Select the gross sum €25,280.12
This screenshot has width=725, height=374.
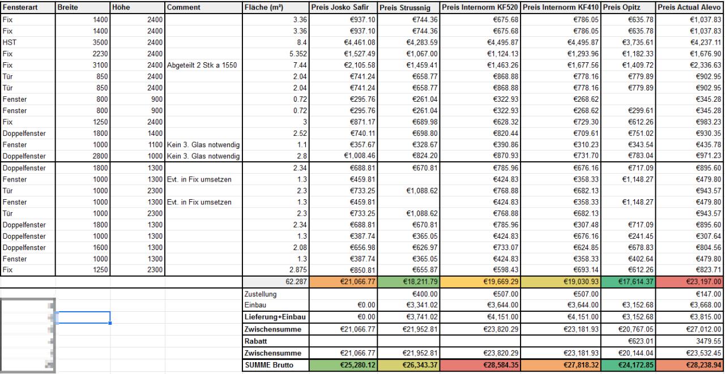click(343, 365)
